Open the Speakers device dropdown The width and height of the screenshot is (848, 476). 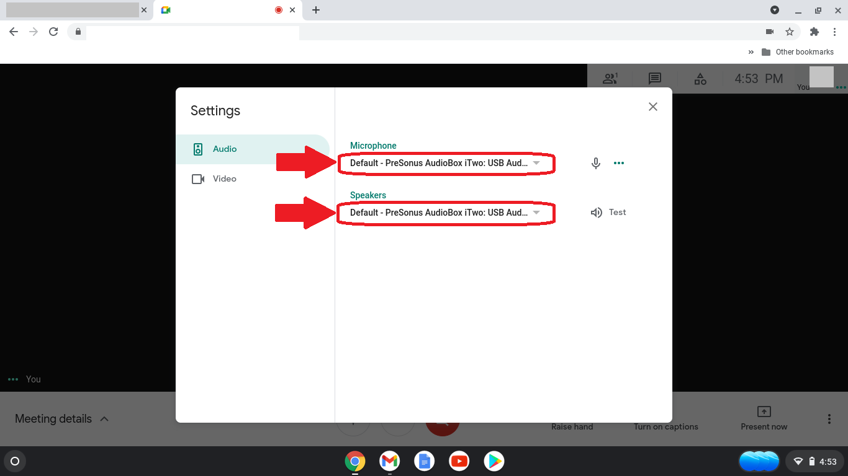(x=444, y=213)
